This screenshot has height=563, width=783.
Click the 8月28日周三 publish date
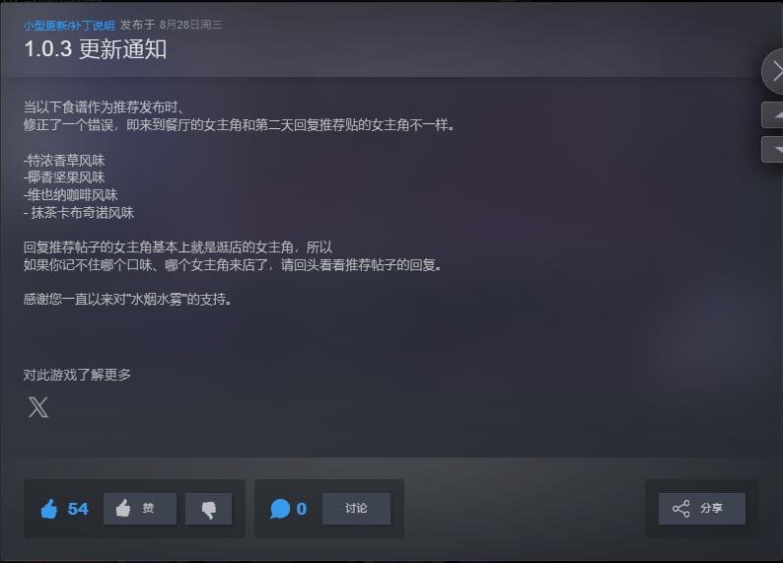190,25
